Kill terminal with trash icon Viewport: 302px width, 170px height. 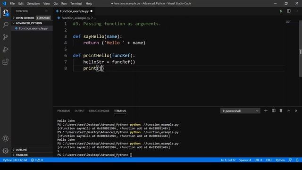281,110
